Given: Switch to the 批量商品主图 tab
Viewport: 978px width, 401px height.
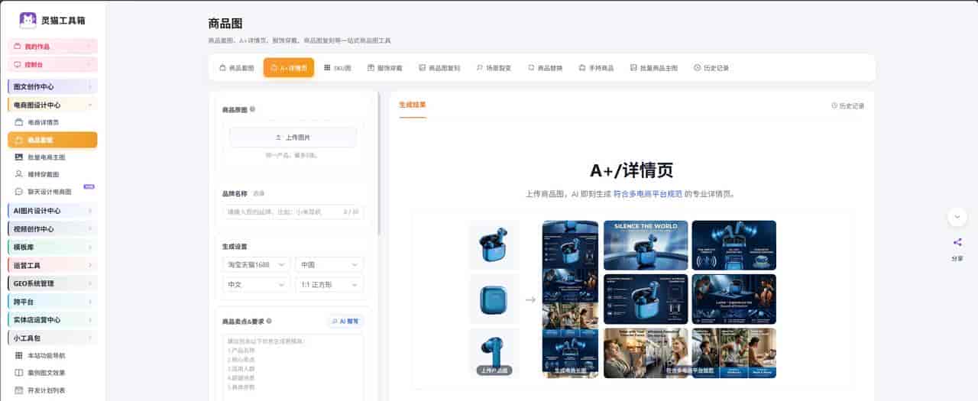Looking at the screenshot, I should click(653, 68).
